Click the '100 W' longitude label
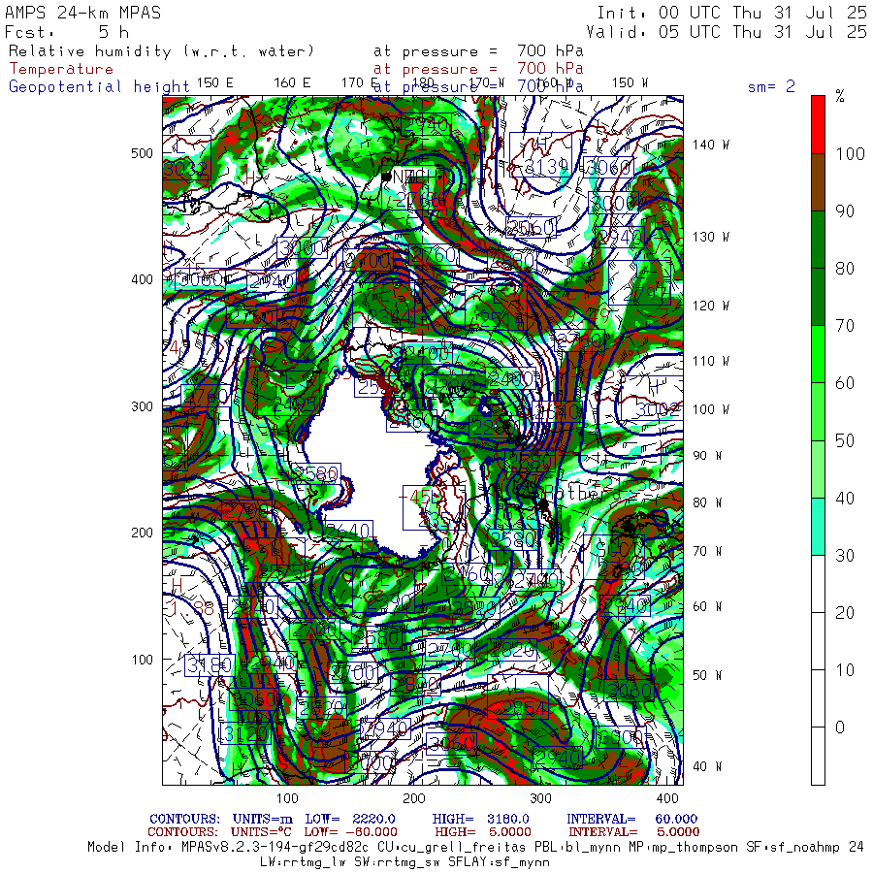Image resolution: width=873 pixels, height=873 pixels. [711, 409]
